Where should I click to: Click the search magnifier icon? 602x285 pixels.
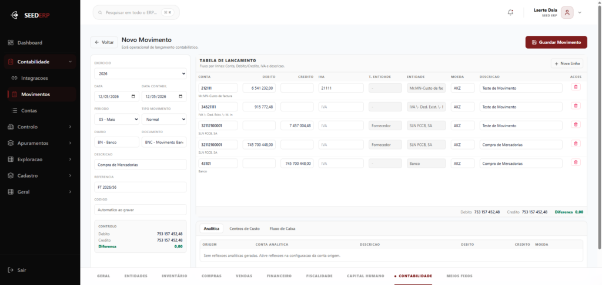[100, 13]
